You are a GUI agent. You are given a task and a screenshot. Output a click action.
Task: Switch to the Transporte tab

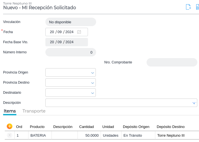pos(34,111)
